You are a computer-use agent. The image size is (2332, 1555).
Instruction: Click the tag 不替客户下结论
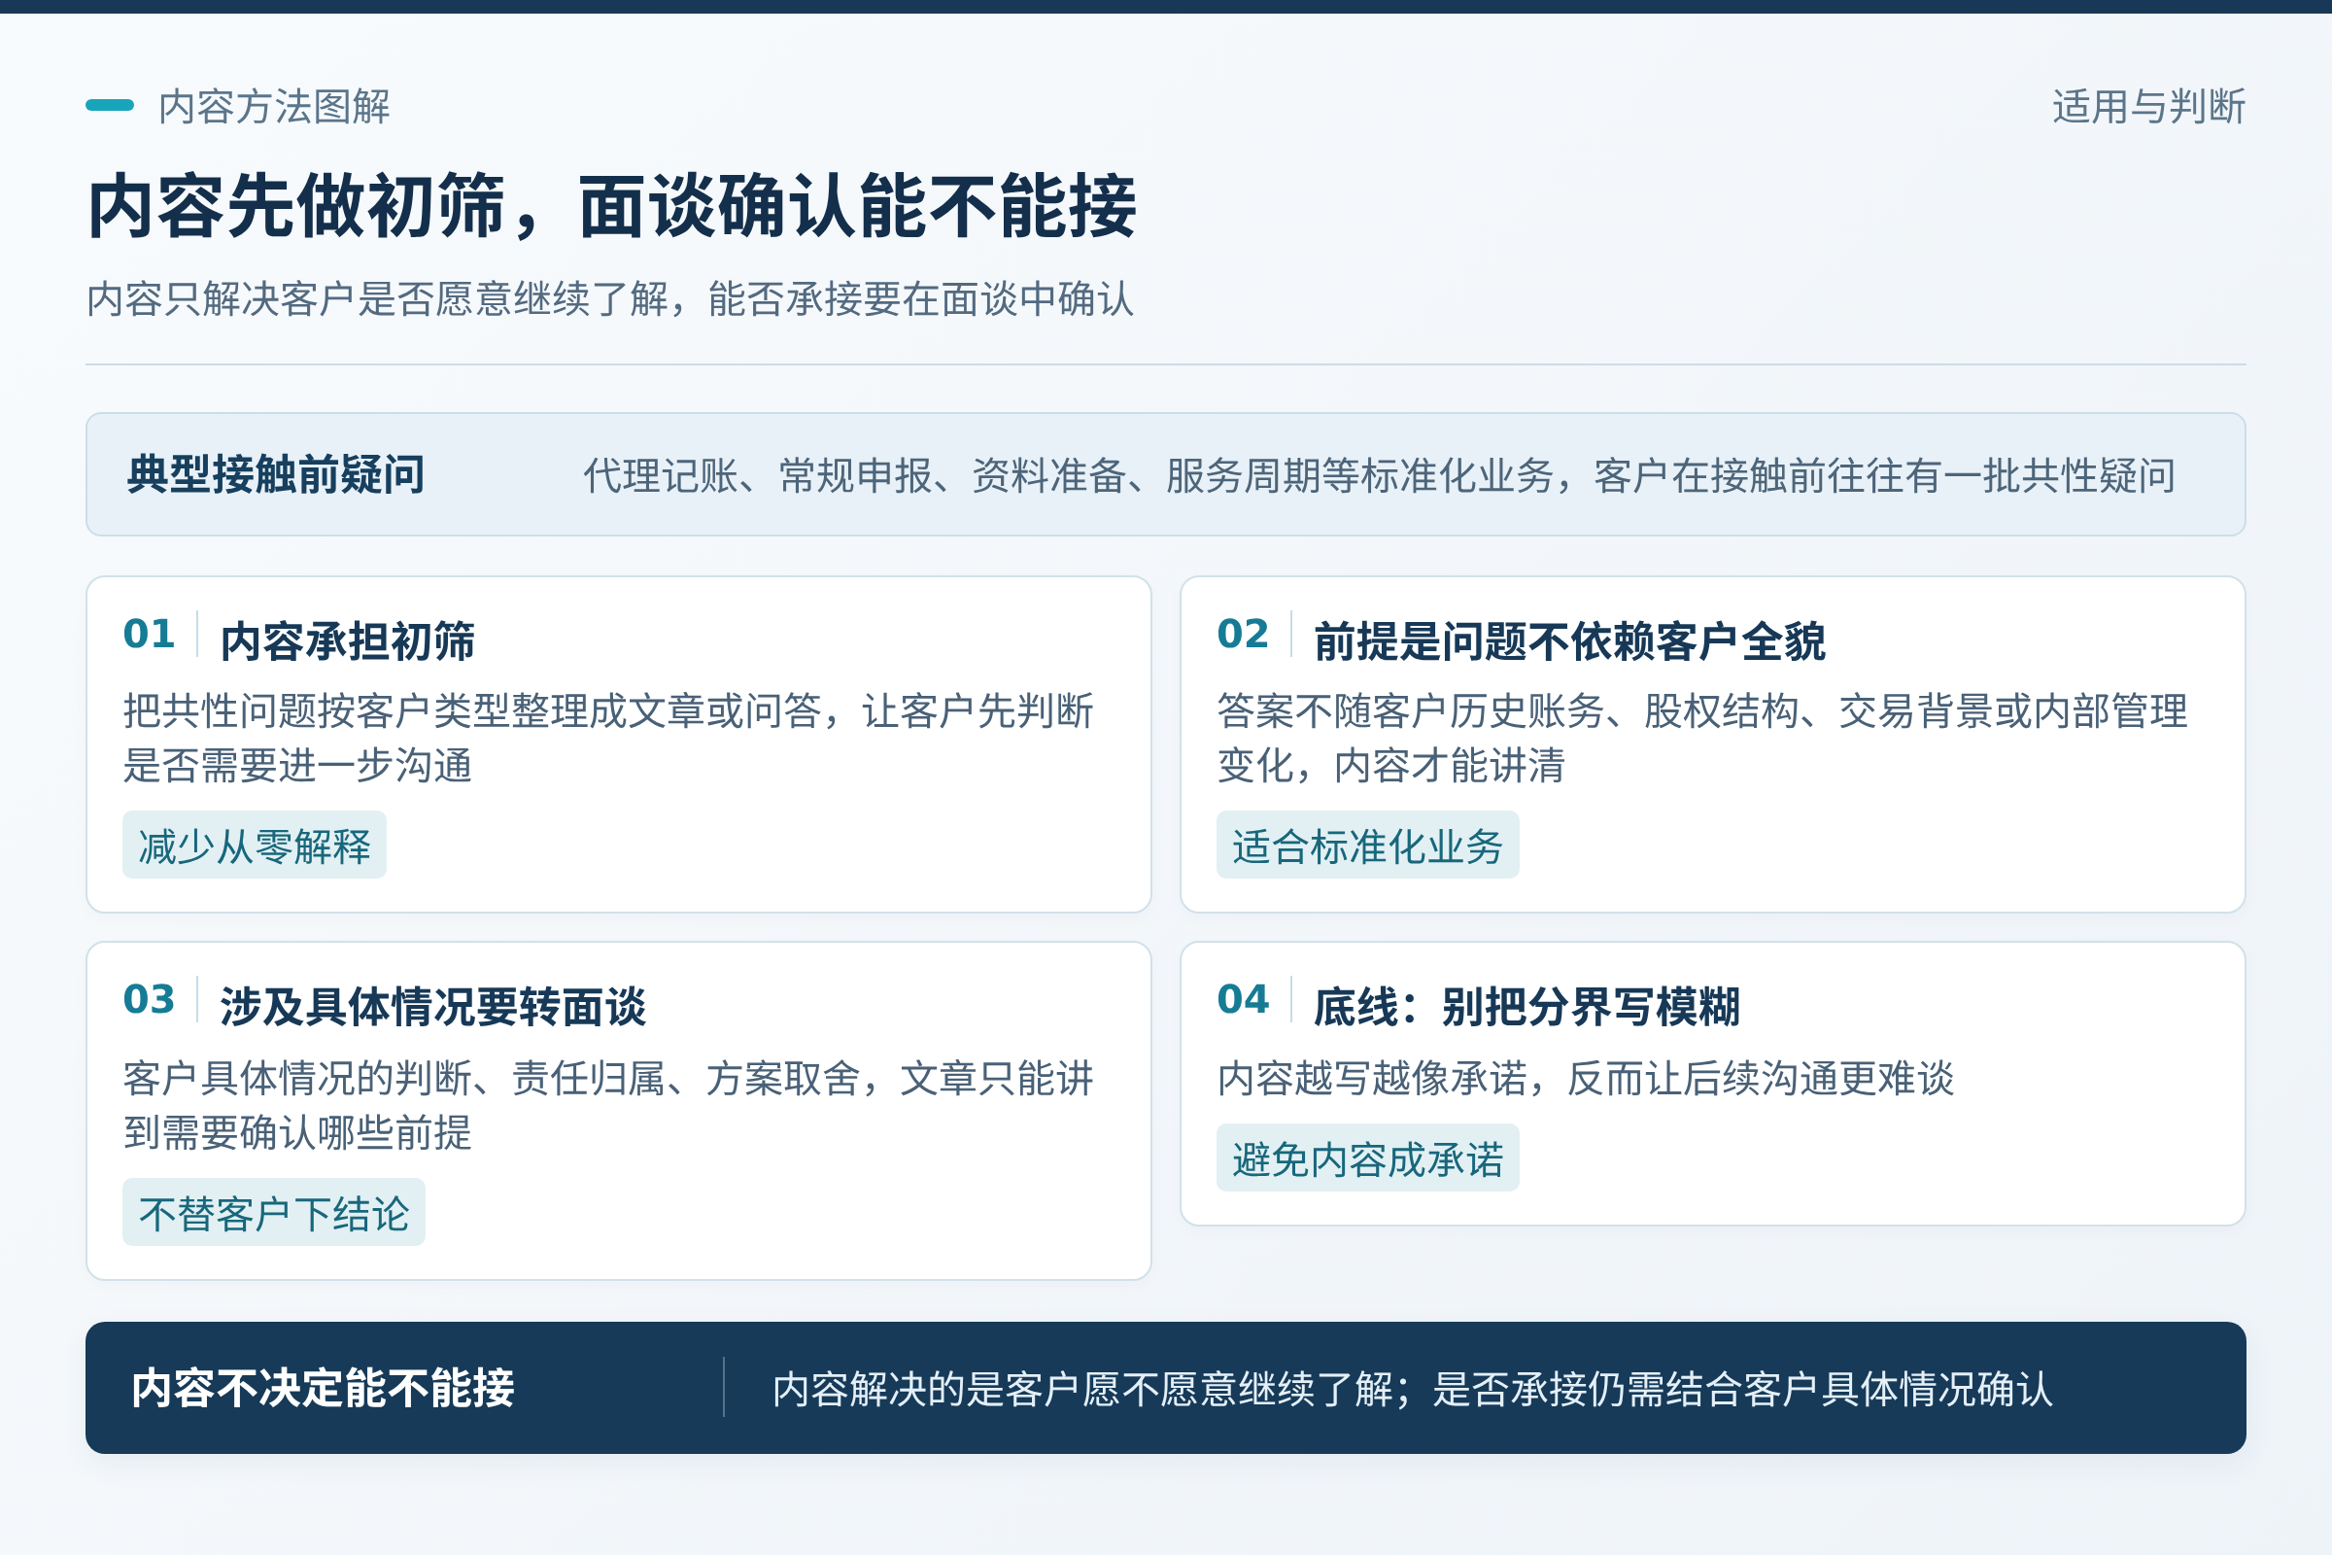[274, 1214]
